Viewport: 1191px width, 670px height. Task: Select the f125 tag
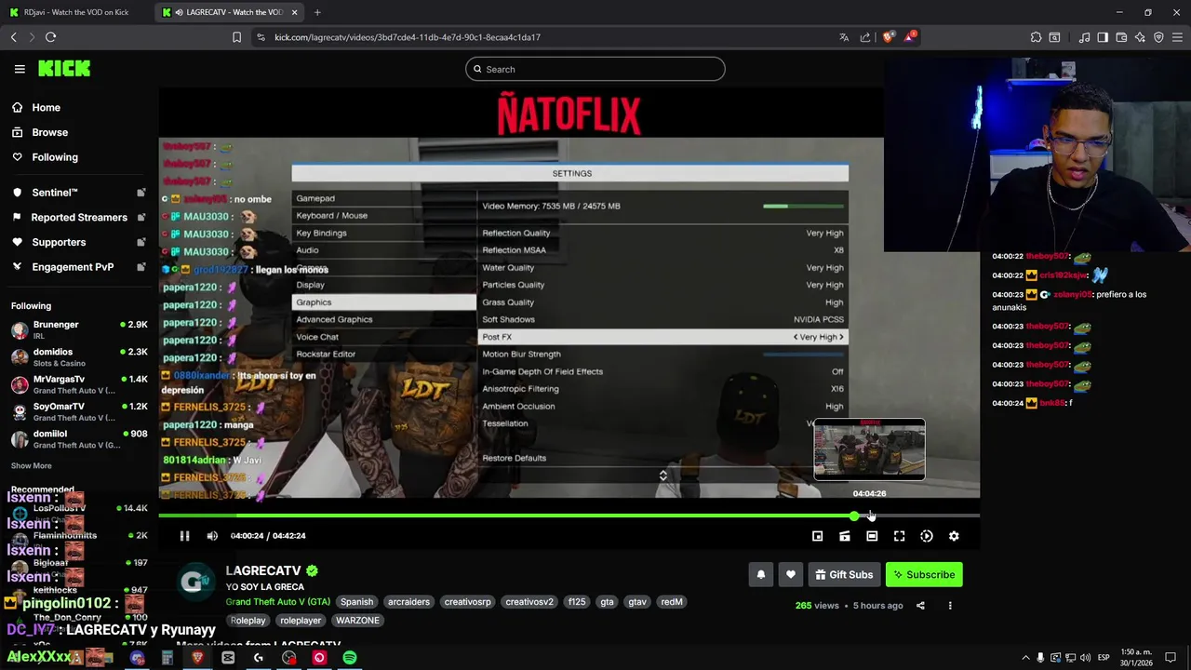click(577, 602)
